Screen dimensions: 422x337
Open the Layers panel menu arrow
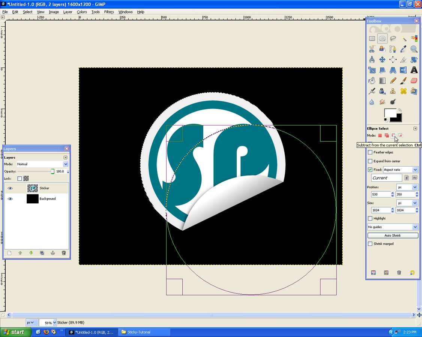(x=65, y=158)
